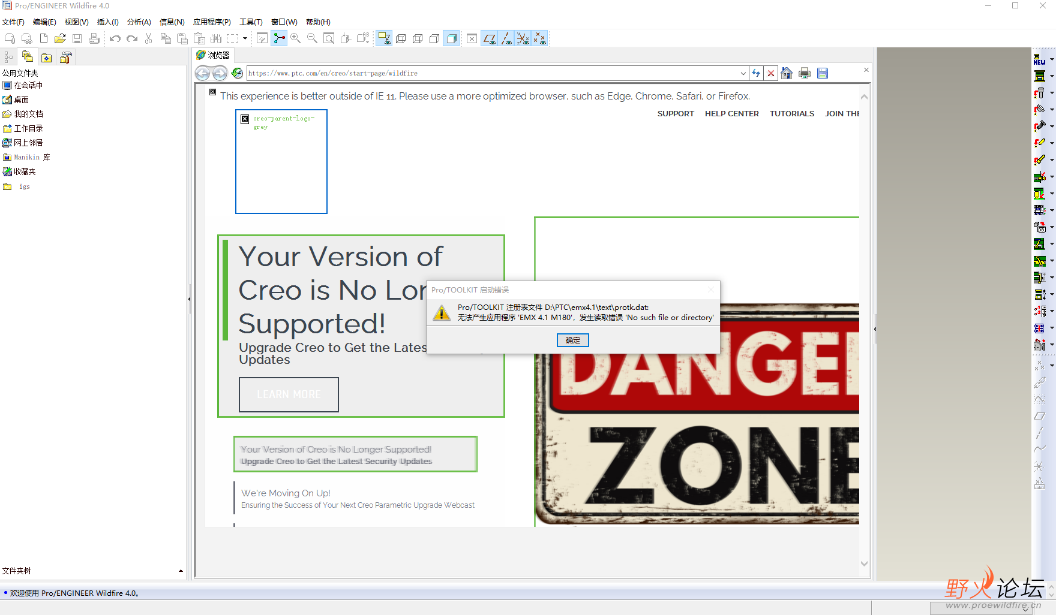The width and height of the screenshot is (1056, 615).
Task: Click the Model Tree navigator tab icon
Action: coord(8,57)
